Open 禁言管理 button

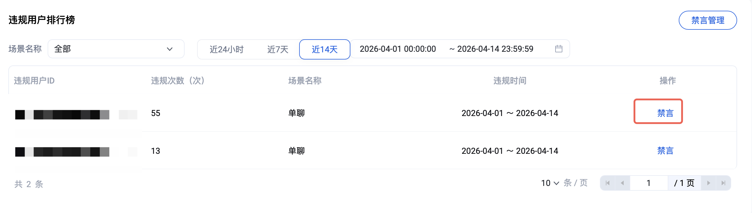708,20
